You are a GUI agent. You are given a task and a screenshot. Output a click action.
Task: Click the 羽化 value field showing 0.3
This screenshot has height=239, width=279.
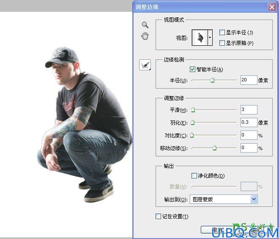(249, 122)
